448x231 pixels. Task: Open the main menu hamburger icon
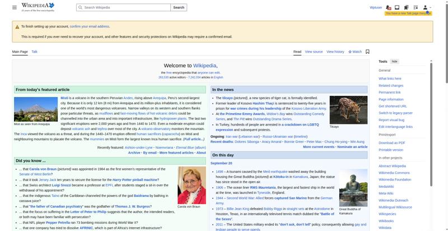coord(15,7)
